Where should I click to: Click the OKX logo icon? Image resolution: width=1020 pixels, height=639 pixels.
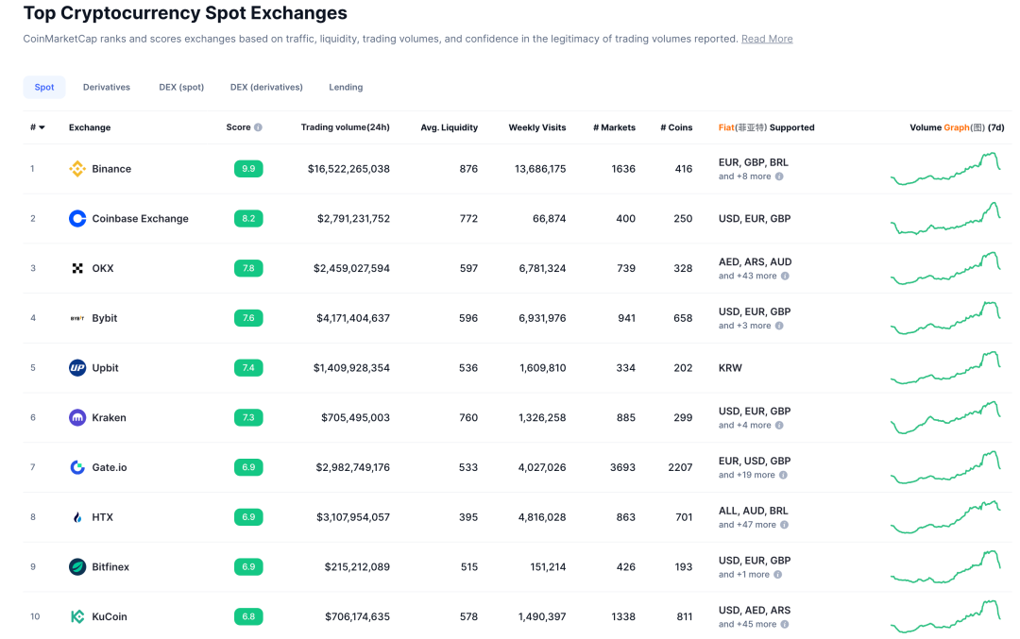click(77, 268)
